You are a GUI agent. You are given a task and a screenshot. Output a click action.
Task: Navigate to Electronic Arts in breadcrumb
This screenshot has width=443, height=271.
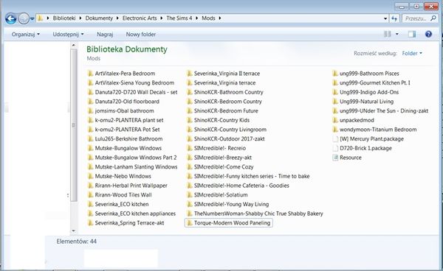click(x=140, y=18)
